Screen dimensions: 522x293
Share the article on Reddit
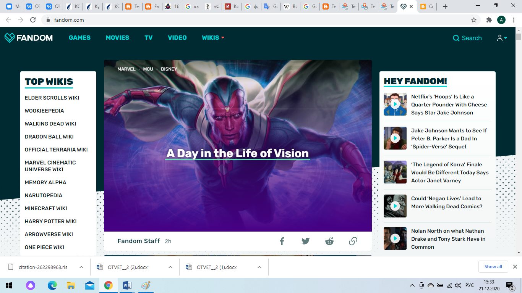coord(329,241)
